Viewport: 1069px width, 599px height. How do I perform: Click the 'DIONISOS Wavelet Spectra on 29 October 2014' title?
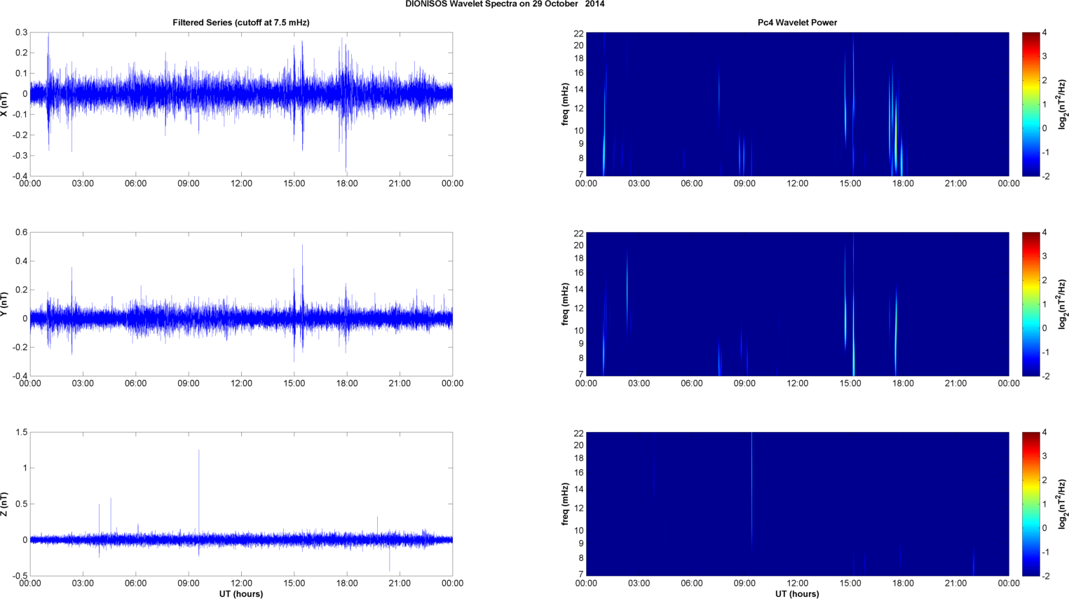pyautogui.click(x=505, y=4)
